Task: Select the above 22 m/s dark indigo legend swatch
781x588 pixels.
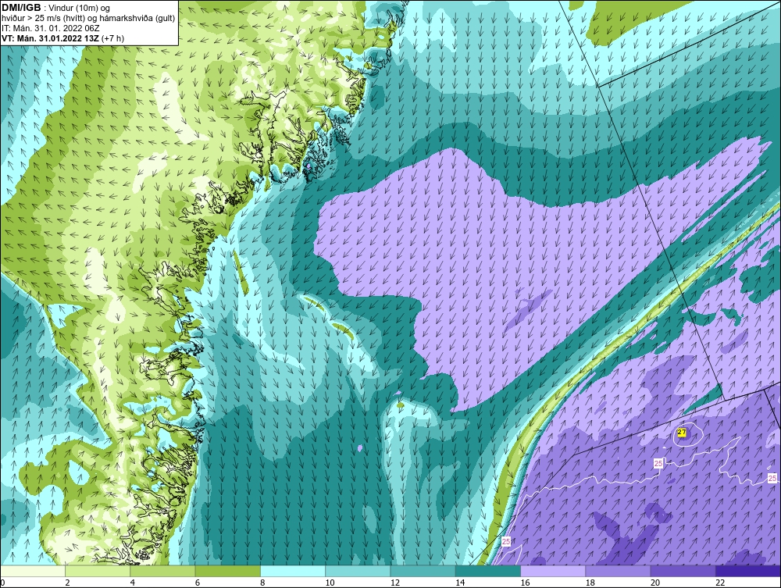Action: click(747, 572)
